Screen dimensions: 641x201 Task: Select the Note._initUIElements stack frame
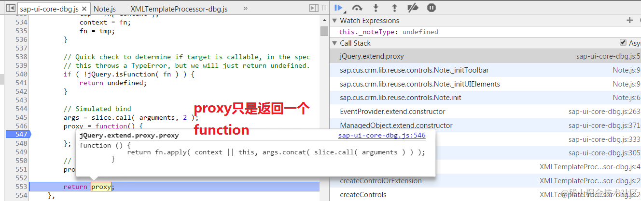485,84
